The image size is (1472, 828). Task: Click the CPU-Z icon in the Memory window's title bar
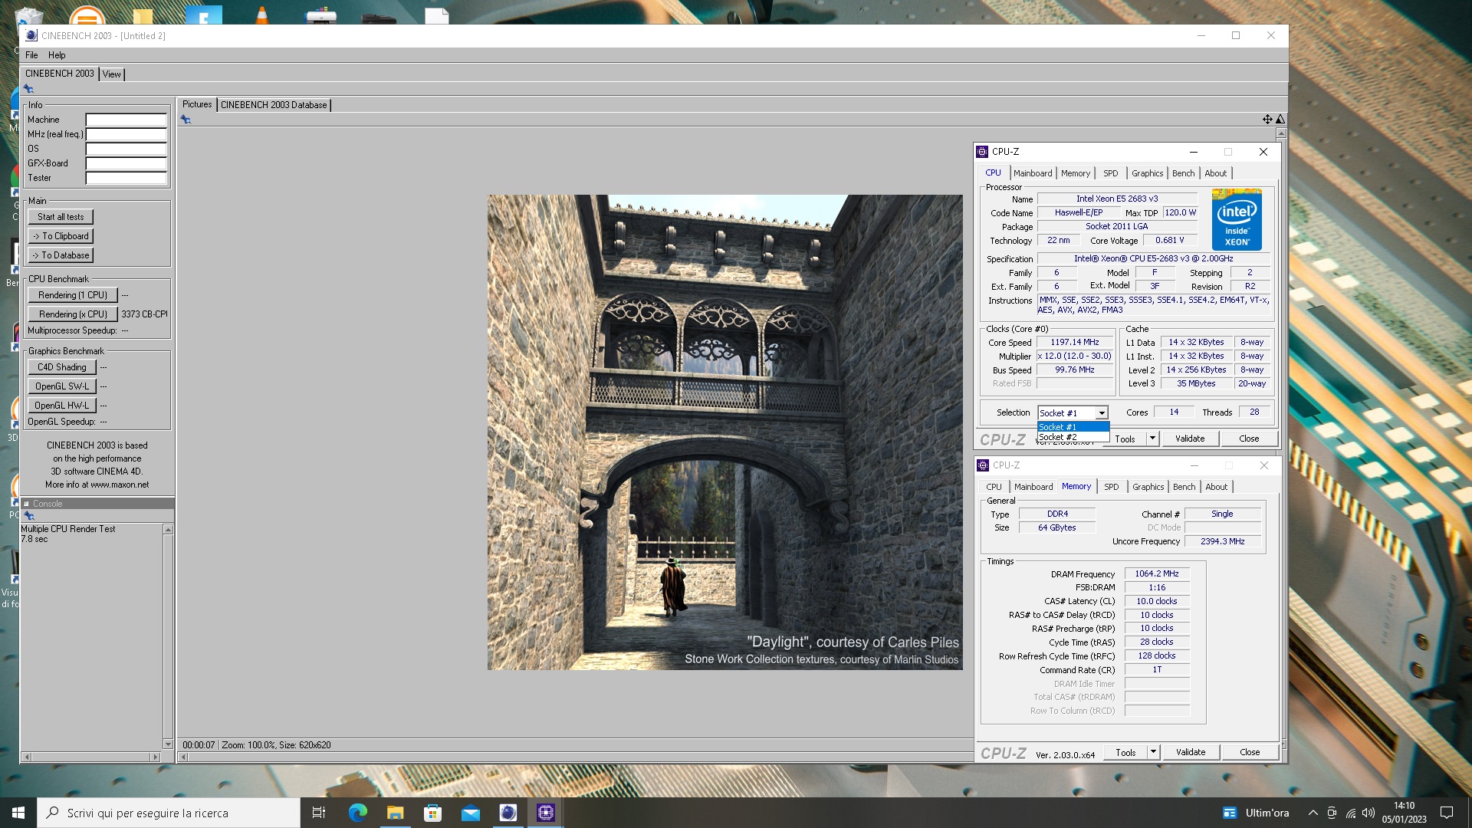point(983,465)
